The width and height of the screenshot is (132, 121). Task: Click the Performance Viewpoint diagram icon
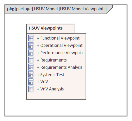pos(31,53)
